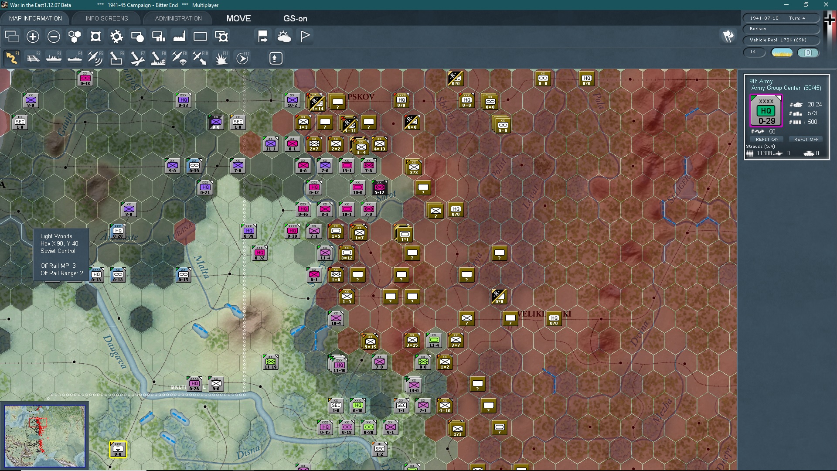
Task: Open the MAP INFORMATION tab
Action: point(35,18)
